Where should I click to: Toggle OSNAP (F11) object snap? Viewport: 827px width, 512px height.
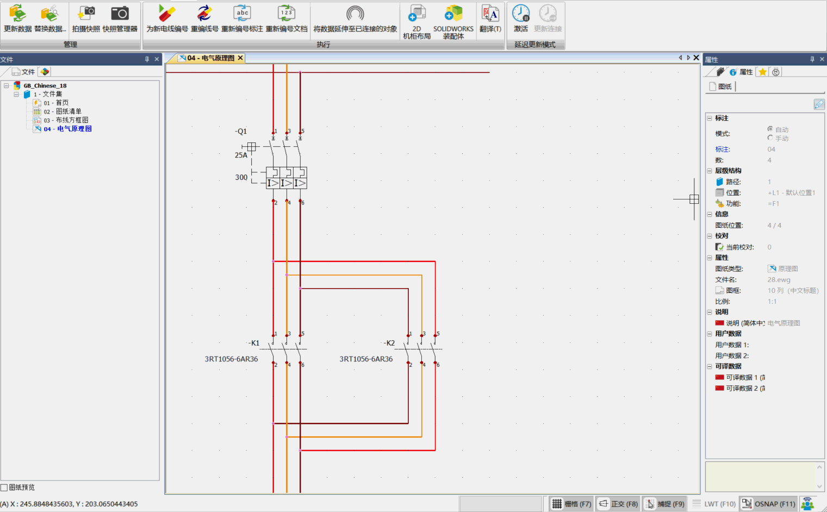(769, 504)
